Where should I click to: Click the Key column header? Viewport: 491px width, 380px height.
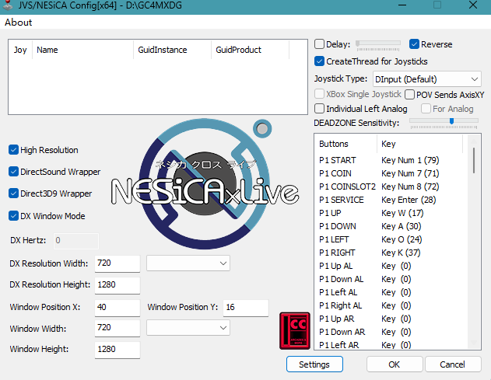point(419,144)
